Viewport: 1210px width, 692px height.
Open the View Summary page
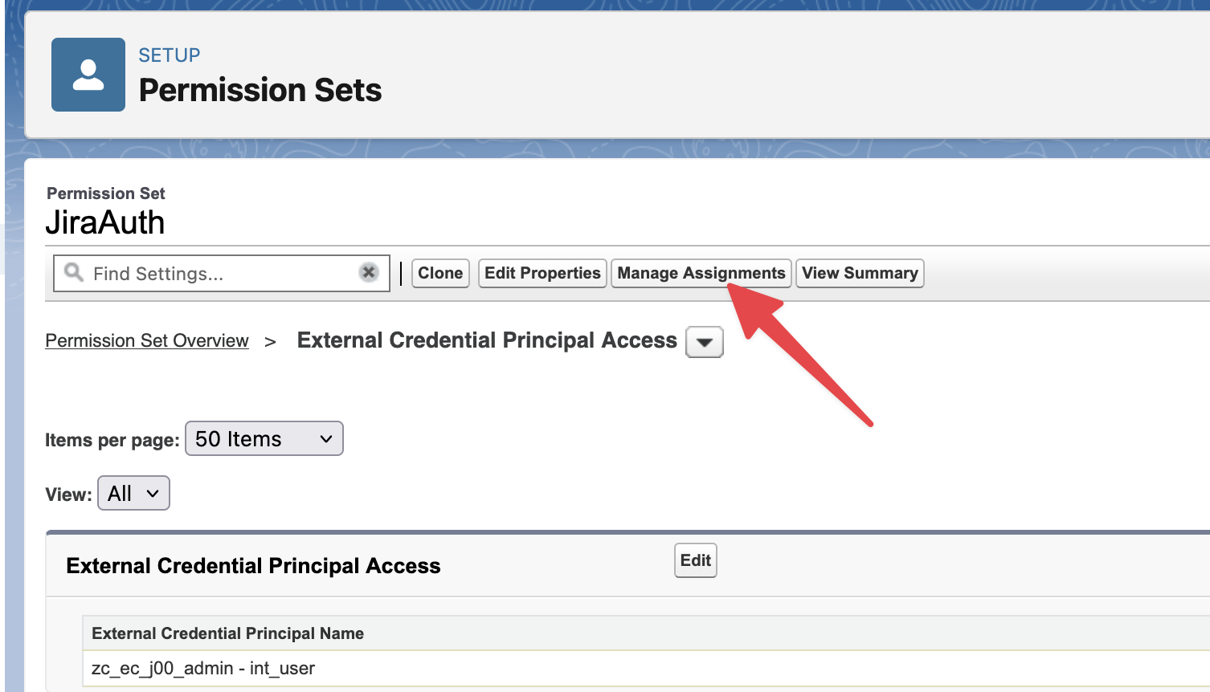tap(860, 273)
